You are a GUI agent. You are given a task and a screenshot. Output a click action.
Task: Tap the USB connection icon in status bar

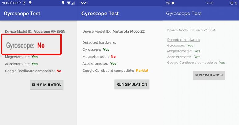24,3
